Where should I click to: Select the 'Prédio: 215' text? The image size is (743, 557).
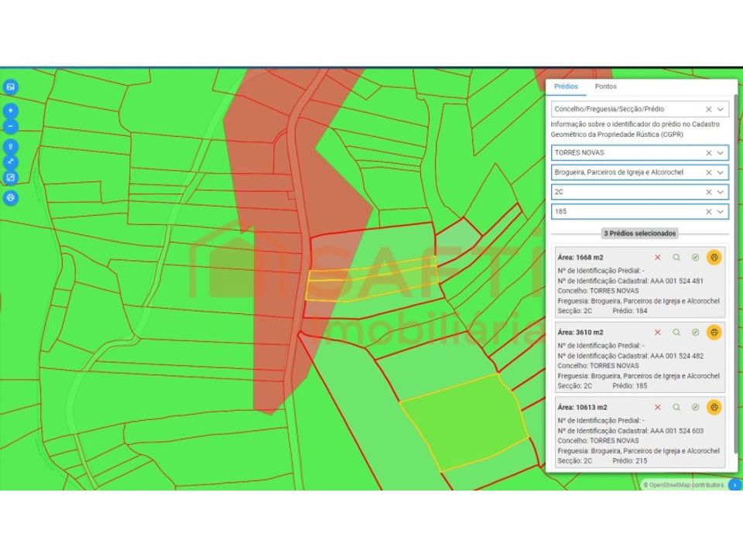pyautogui.click(x=630, y=461)
